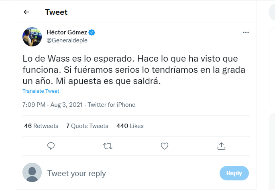Open Héctor Gómez's profile picture
The height and width of the screenshot is (190, 275).
pos(32,37)
